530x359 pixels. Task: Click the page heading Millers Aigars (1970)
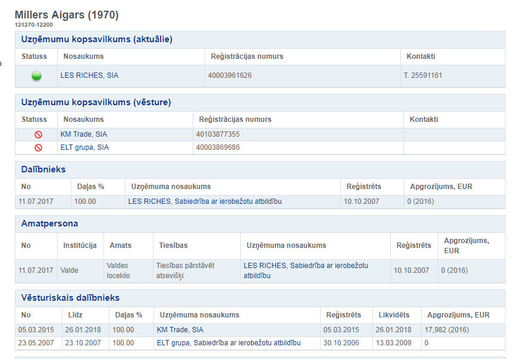[67, 15]
